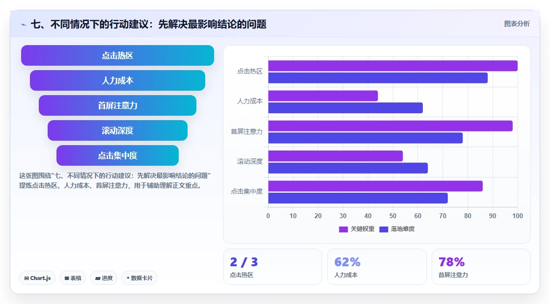The width and height of the screenshot is (550, 304).
Task: Click the 表格 tag chip
Action: tap(73, 278)
